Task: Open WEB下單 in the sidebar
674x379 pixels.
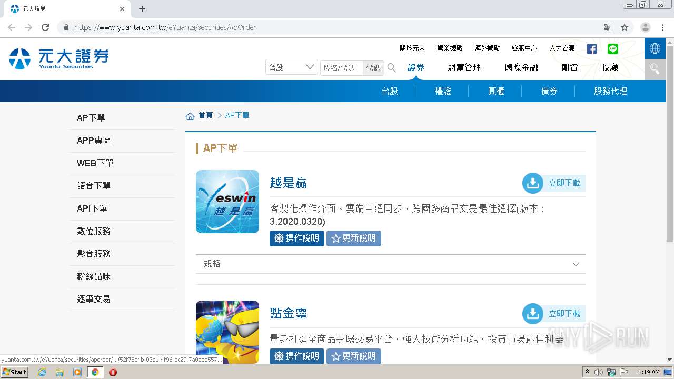Action: pyautogui.click(x=122, y=164)
